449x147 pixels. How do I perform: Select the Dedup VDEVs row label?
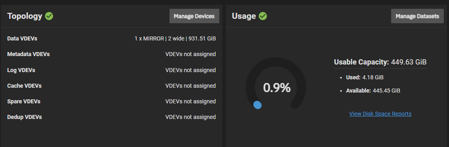pyautogui.click(x=24, y=117)
